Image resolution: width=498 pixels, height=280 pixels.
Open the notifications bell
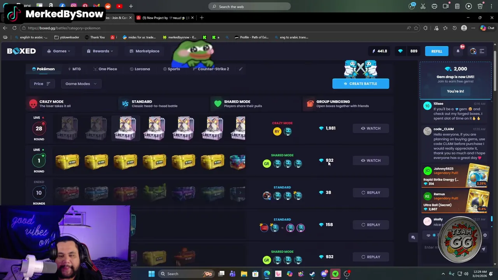point(458,51)
